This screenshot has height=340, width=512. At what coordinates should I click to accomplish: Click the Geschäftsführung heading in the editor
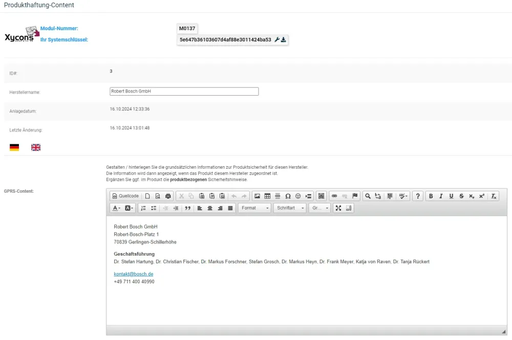pyautogui.click(x=134, y=254)
